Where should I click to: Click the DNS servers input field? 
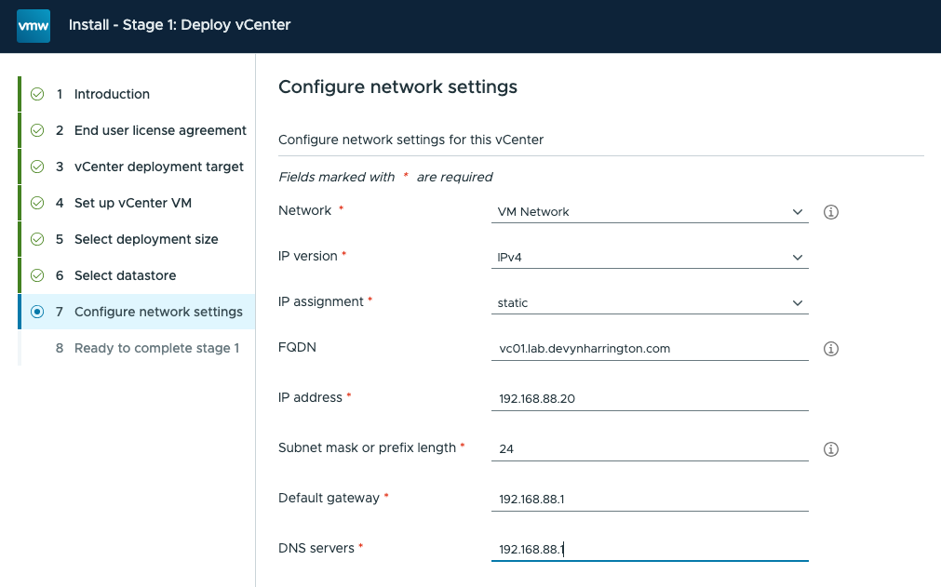(x=650, y=549)
